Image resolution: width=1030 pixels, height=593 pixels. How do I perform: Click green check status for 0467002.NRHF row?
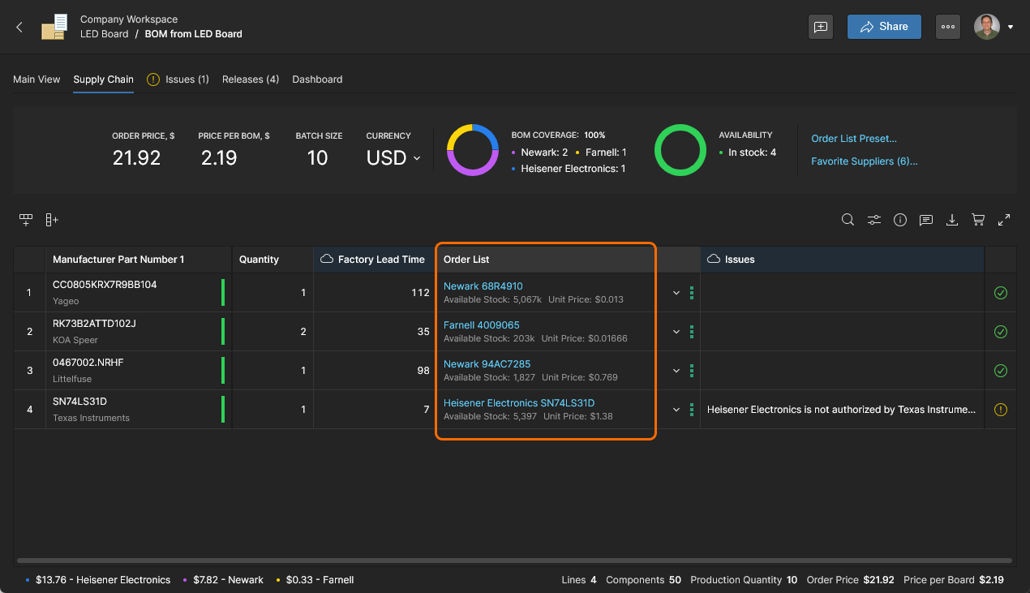click(1000, 371)
